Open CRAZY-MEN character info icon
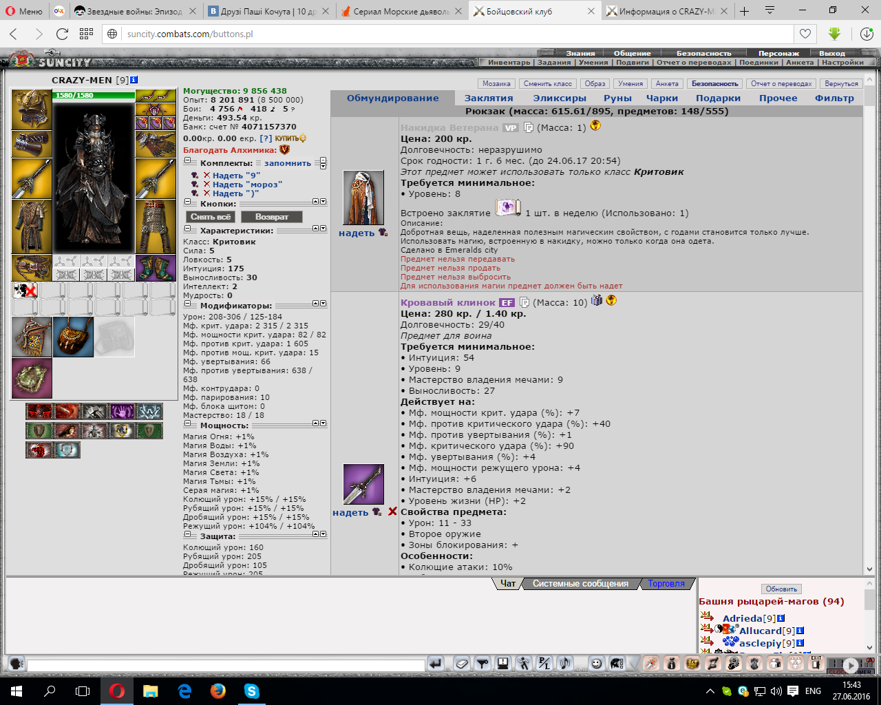 tap(134, 80)
